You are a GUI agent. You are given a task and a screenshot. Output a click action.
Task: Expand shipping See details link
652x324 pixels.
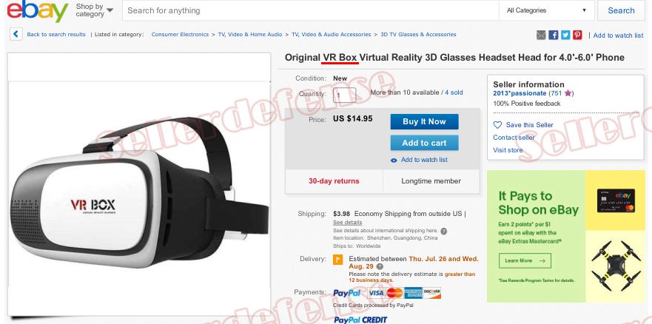tap(348, 222)
